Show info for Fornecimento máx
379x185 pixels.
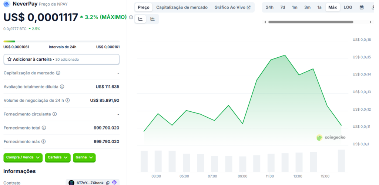point(43,142)
